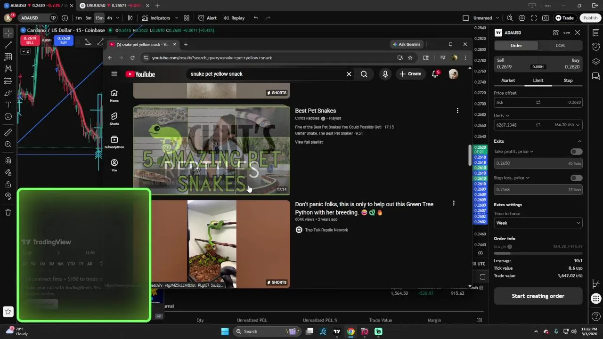The width and height of the screenshot is (603, 339).
Task: Take a chart snapshot with camera icon
Action: click(x=546, y=18)
